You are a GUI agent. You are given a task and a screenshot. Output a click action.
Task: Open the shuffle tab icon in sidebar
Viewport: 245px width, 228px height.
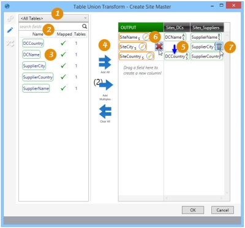click(10, 43)
